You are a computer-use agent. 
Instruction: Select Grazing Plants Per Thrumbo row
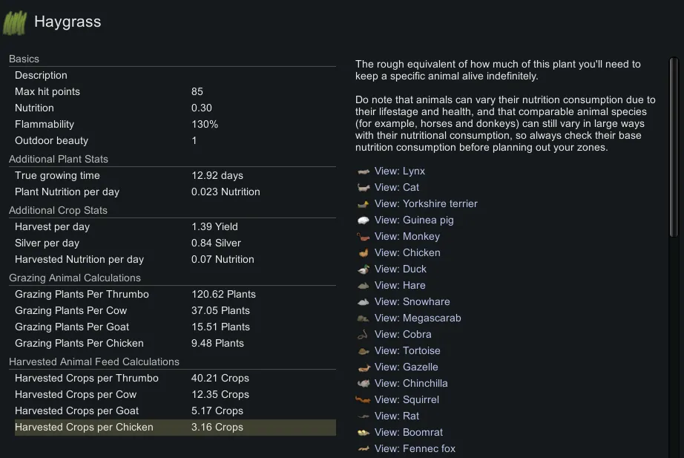tap(174, 295)
